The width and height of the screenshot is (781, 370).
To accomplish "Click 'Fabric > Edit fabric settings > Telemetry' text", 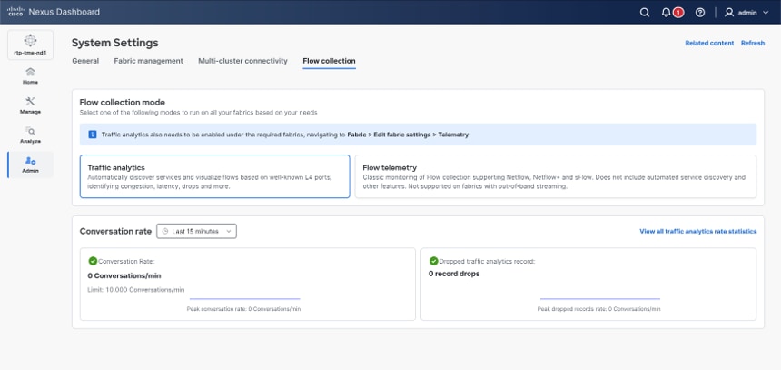I will coord(408,135).
